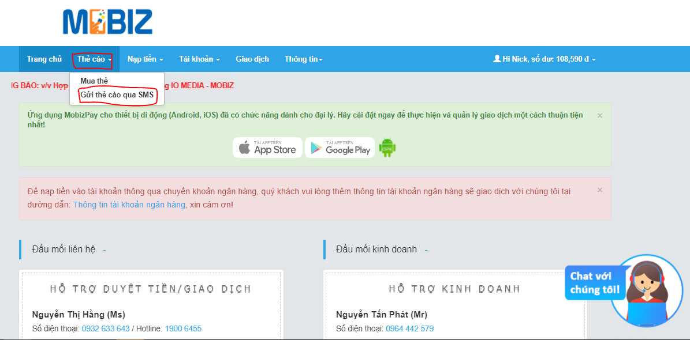
Task: Follow "Thông tin tài khoản ngân hàng" link
Action: coord(129,205)
